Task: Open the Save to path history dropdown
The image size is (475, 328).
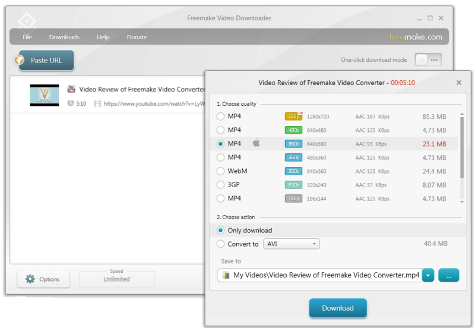Action: click(x=428, y=275)
